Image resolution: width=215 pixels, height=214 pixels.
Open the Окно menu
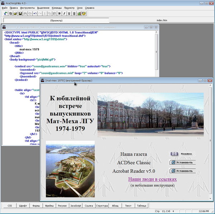80,8
